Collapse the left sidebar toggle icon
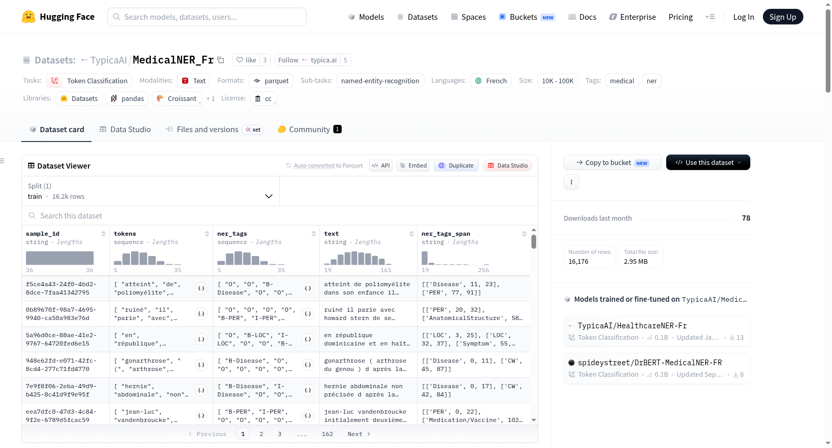 click(x=2, y=161)
